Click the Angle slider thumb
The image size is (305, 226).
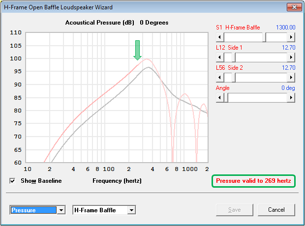click(226, 98)
